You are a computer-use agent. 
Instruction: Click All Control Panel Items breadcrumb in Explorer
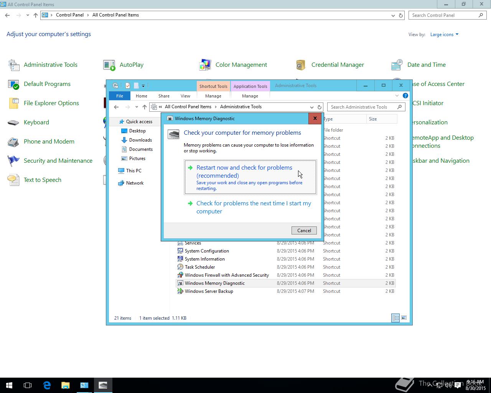pyautogui.click(x=188, y=107)
